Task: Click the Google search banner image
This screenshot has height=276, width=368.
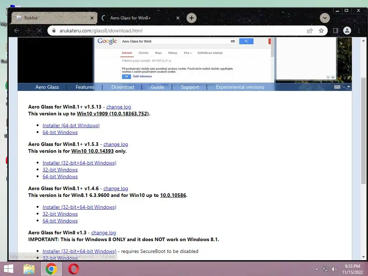Action: point(184,60)
